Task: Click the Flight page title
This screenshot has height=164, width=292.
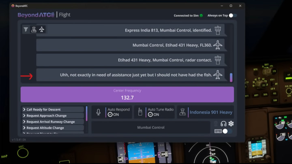Action: [64, 15]
